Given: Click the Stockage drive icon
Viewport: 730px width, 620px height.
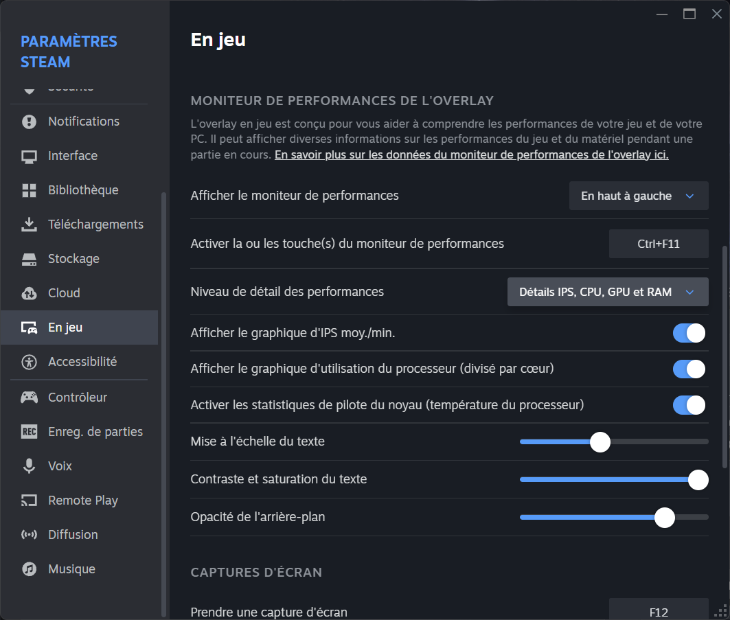Looking at the screenshot, I should (29, 260).
